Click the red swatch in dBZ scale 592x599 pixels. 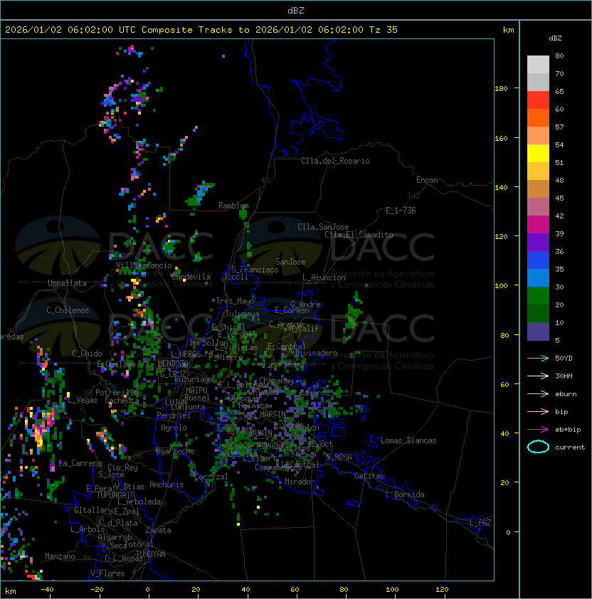point(538,100)
